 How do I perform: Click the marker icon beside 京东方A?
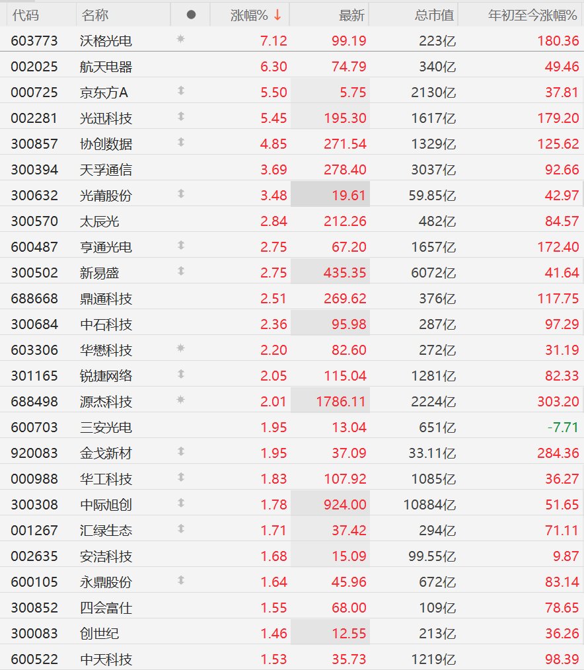pyautogui.click(x=181, y=91)
